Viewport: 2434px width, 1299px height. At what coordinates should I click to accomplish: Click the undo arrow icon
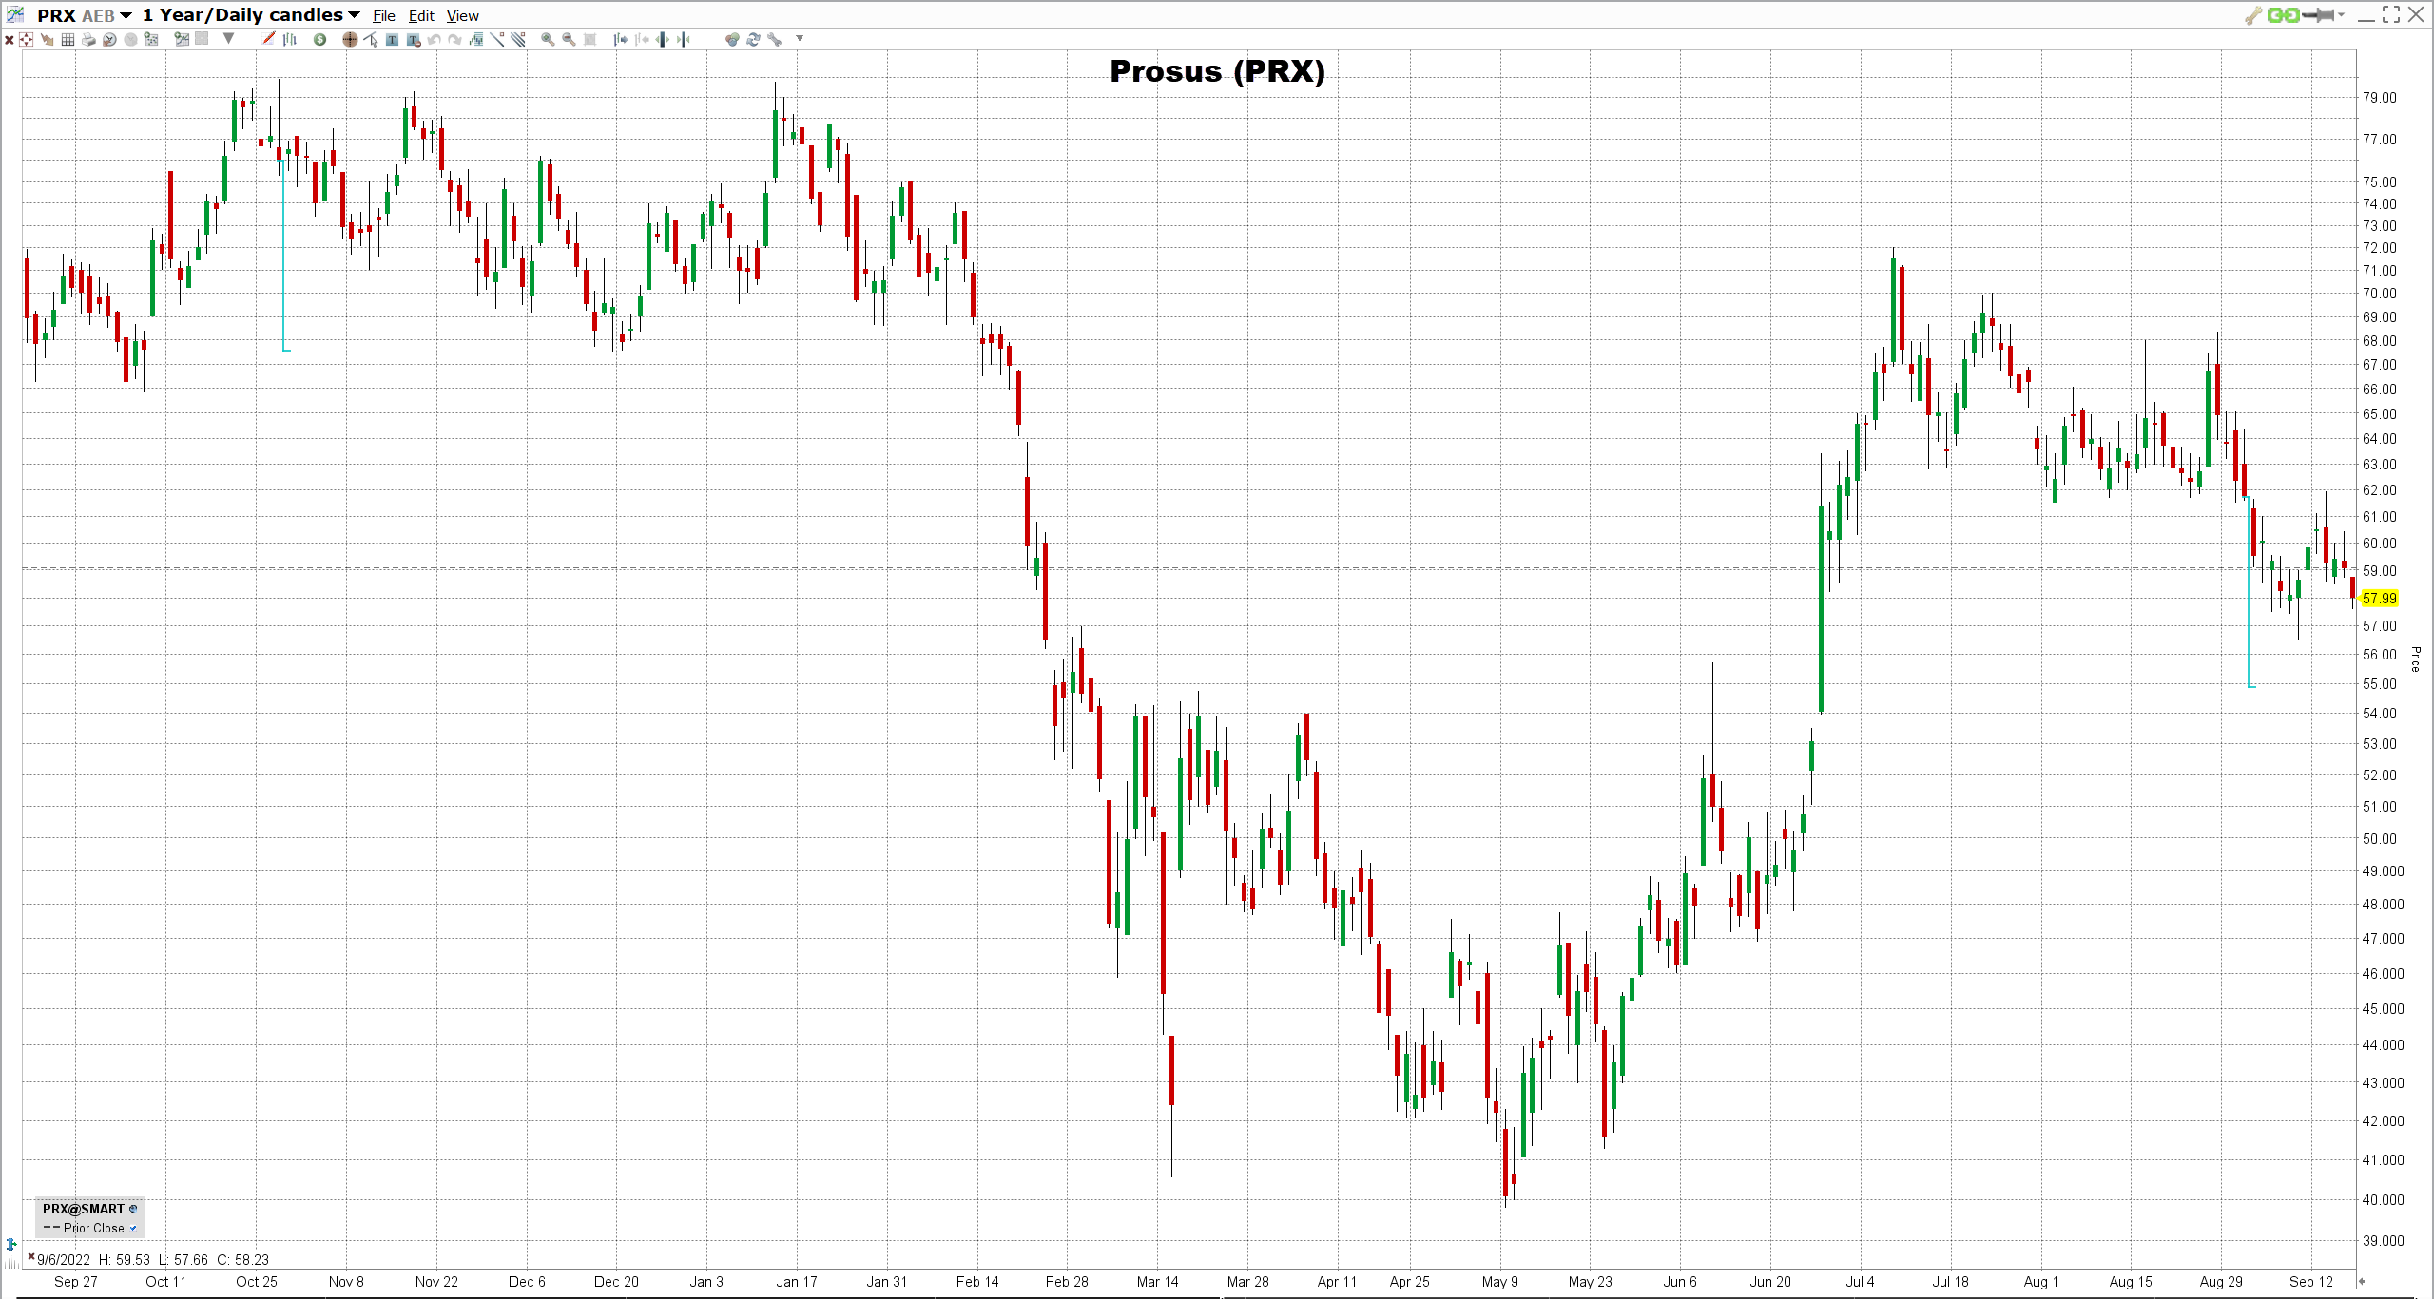click(434, 39)
